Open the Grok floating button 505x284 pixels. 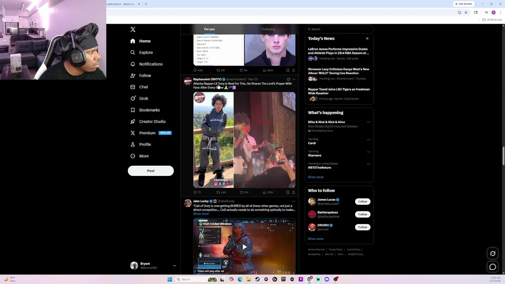point(493,254)
